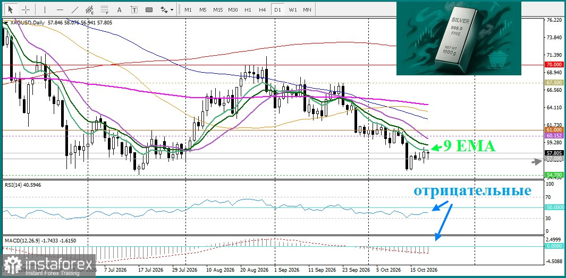
Task: Click the MACD 2.4999 scale value
Action: tap(554, 240)
